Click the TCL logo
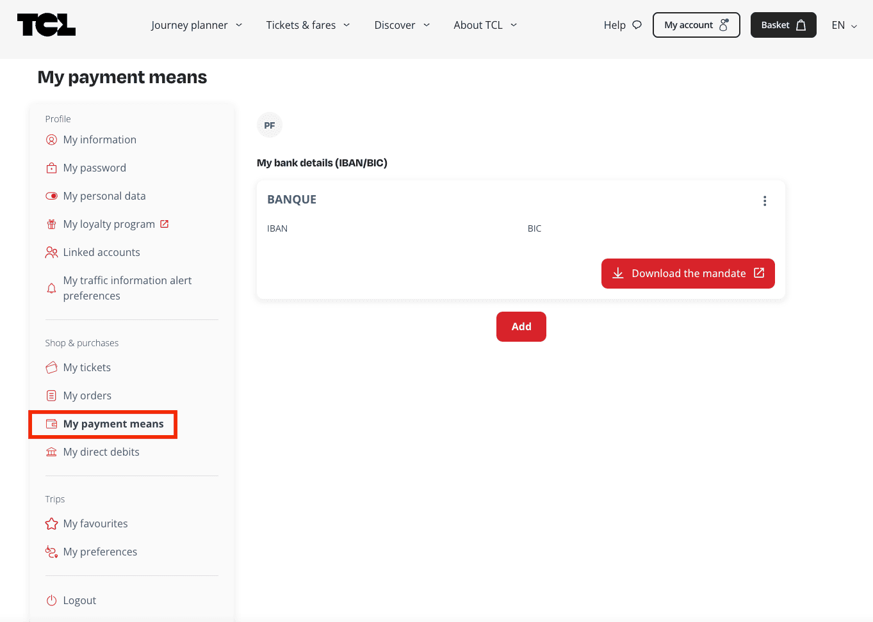 pos(46,25)
